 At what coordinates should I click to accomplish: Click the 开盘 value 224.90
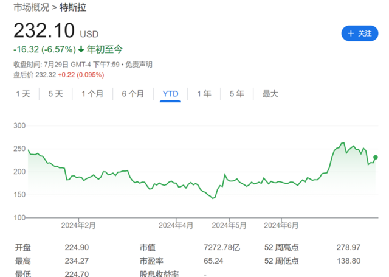[x=77, y=247]
